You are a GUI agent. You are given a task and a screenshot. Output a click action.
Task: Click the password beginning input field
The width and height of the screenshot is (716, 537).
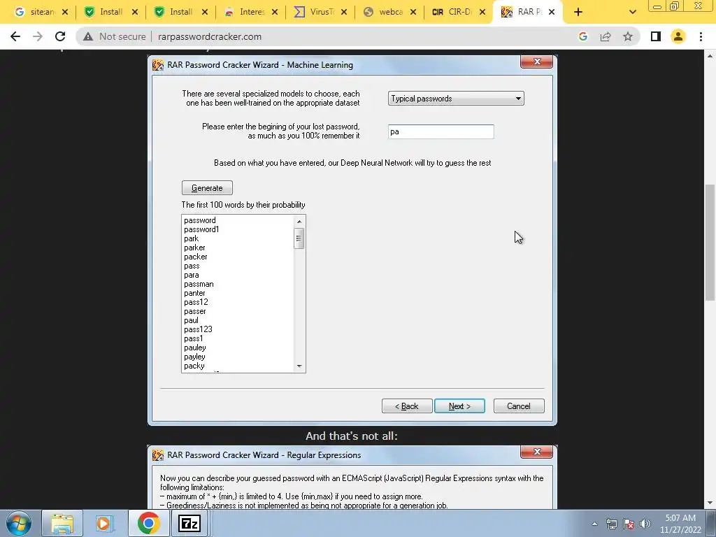(x=441, y=131)
